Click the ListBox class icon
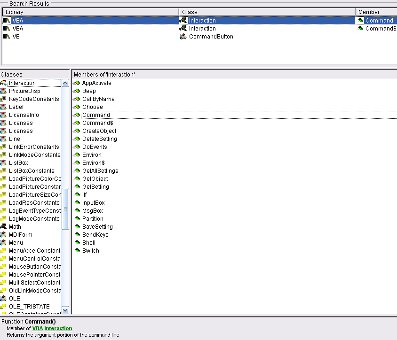Image resolution: width=397 pixels, height=340 pixels. pos(3,163)
